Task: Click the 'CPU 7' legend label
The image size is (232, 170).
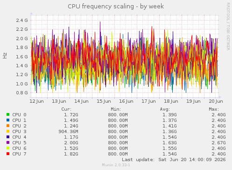Action: click(x=19, y=154)
